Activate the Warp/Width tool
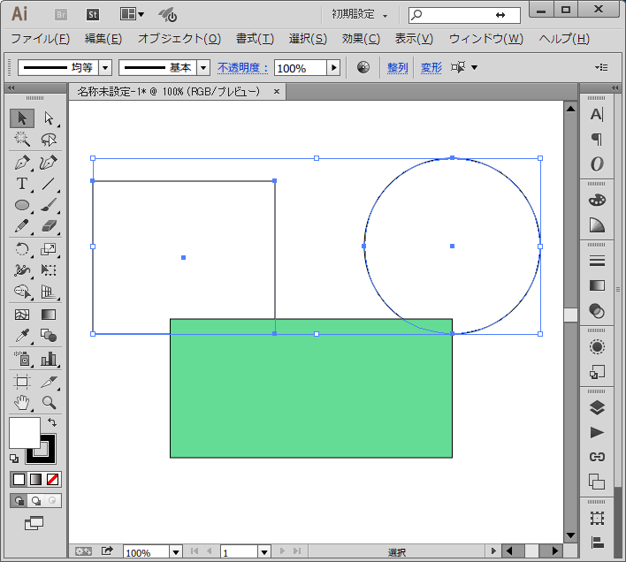 pyautogui.click(x=22, y=270)
